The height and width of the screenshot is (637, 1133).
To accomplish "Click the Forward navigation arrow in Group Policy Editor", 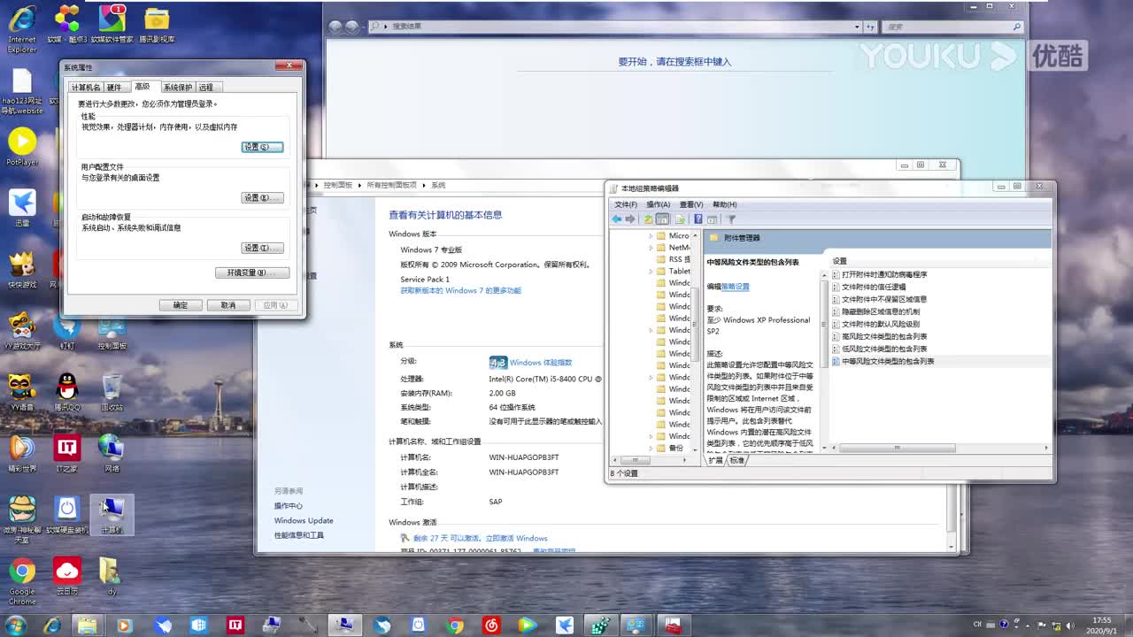I will coord(629,219).
